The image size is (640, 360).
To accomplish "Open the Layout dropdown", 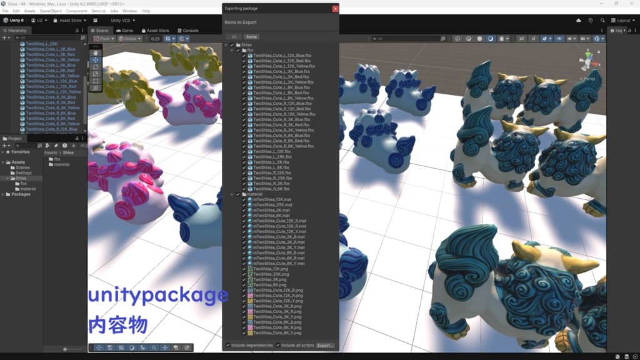I will (x=623, y=21).
